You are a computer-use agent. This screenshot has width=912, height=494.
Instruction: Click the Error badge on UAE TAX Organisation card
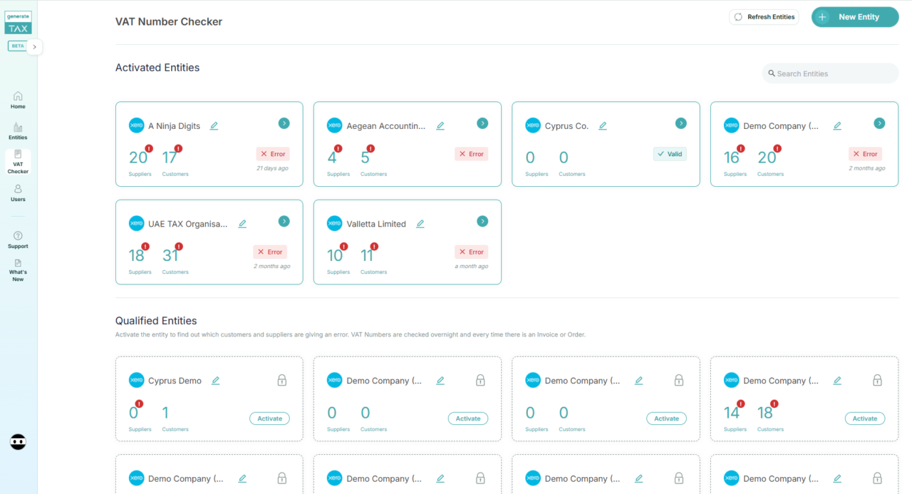(269, 251)
